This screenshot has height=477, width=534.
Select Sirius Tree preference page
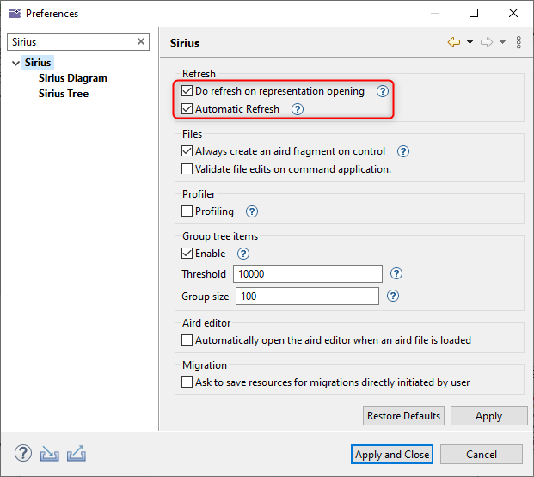coord(63,94)
